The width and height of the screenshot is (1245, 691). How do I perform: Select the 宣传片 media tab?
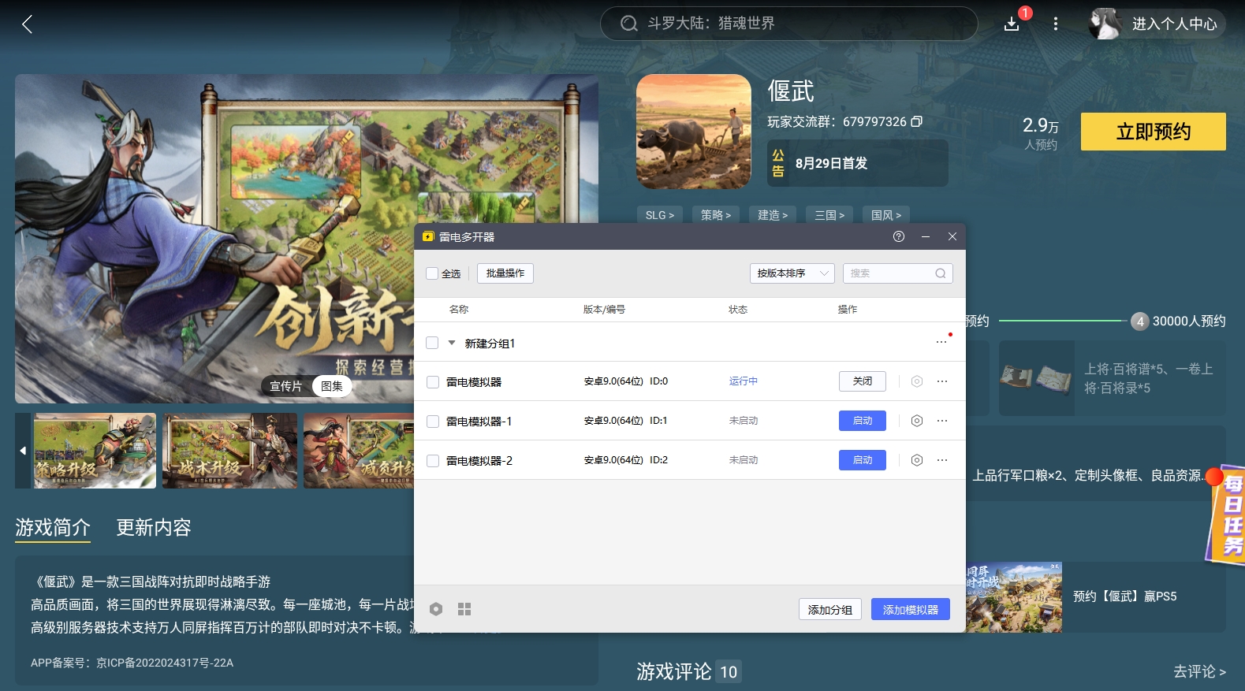tap(286, 386)
